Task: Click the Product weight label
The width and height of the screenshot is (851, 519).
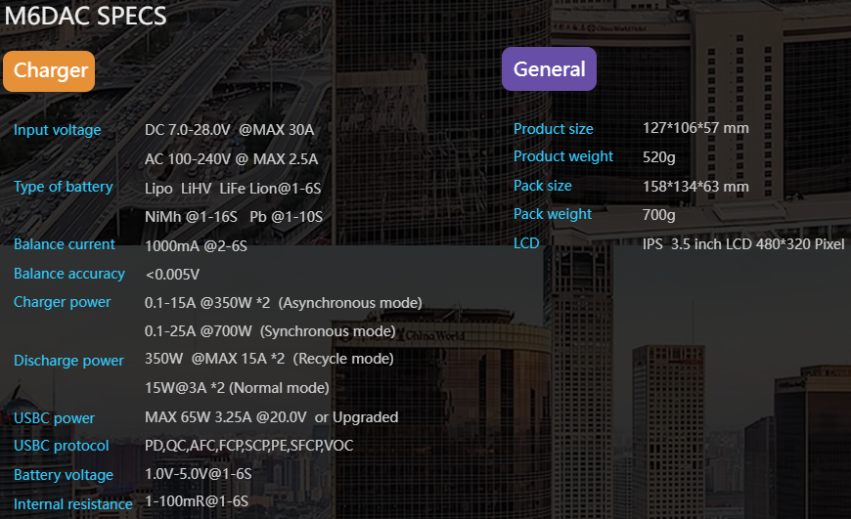Action: 562,156
